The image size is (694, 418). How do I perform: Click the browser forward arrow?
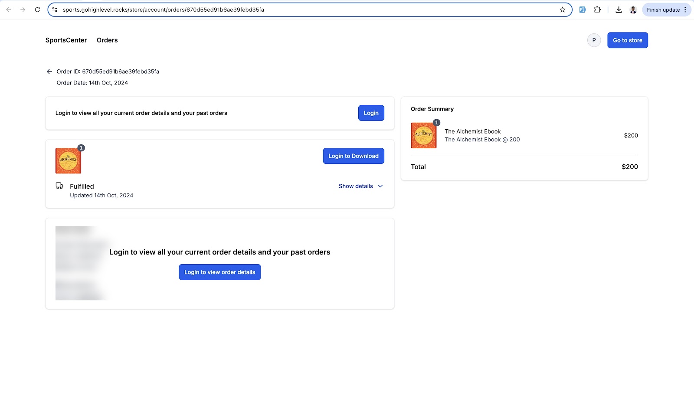23,10
